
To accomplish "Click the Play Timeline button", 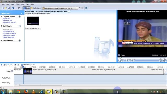I will (x=18, y=65).
